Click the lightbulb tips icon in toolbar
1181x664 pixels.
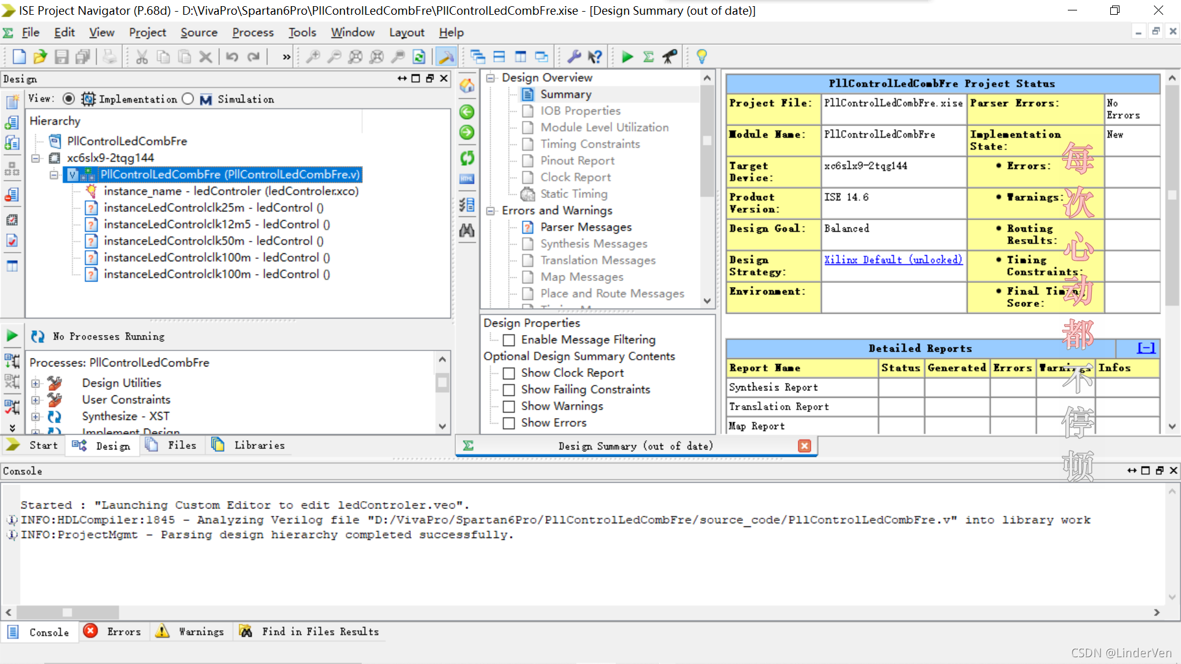pos(701,57)
